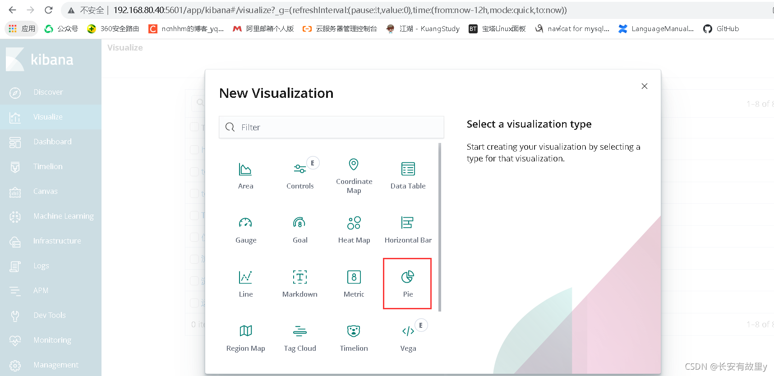
Task: Open the 应用 apps bookmark
Action: point(22,28)
